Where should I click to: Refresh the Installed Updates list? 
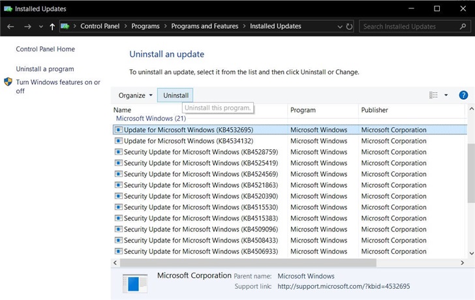(x=350, y=27)
